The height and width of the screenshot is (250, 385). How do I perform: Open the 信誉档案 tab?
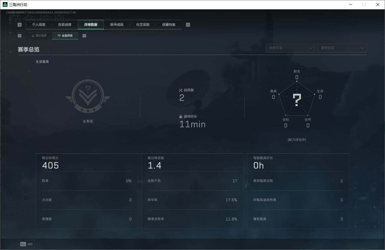[x=169, y=25]
